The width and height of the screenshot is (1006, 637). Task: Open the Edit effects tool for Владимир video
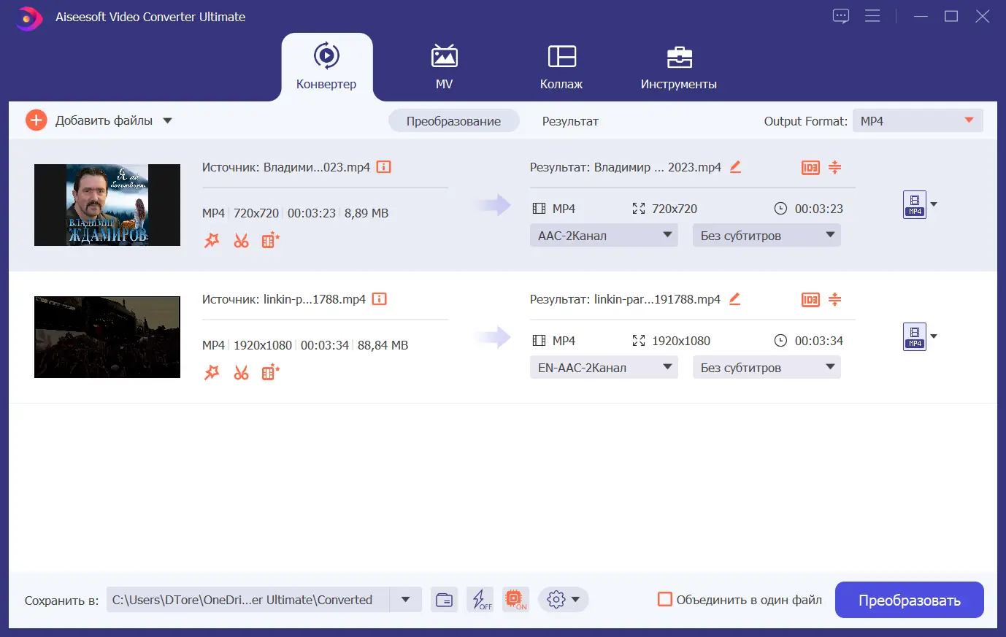[x=212, y=241]
